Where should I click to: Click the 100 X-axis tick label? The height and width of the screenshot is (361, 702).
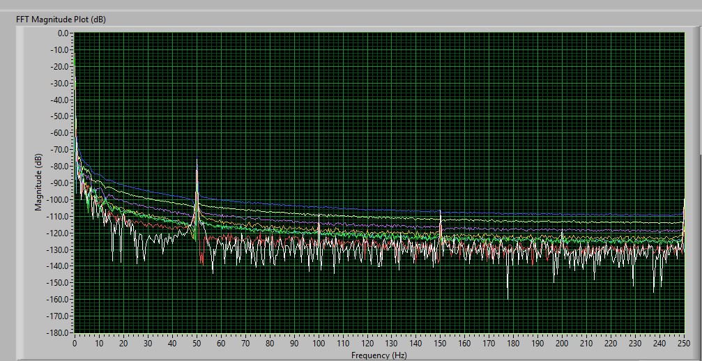tap(319, 343)
